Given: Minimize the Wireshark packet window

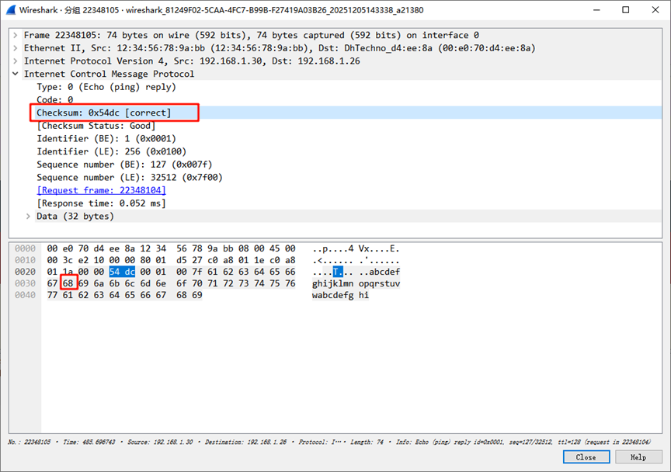Looking at the screenshot, I should click(x=596, y=10).
